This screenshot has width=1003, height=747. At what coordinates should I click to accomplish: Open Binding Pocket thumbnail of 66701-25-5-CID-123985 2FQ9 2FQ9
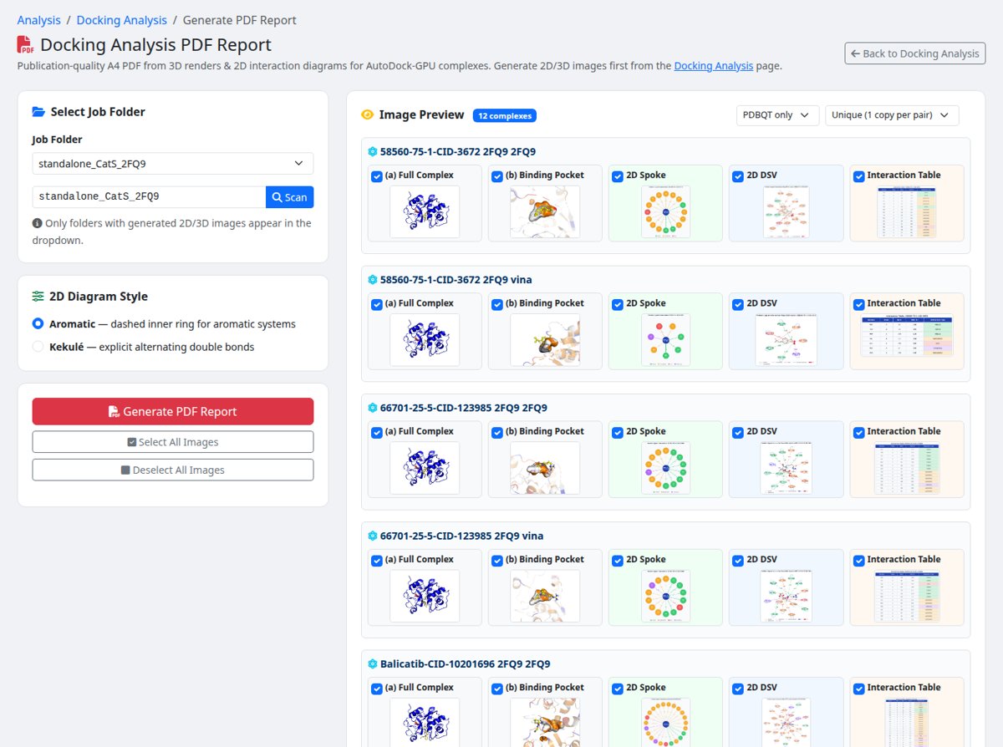[x=545, y=467]
